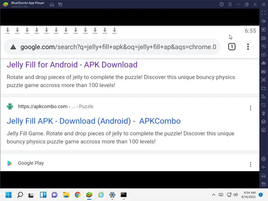
Task: Open the set location pin icon
Action: coord(264,113)
